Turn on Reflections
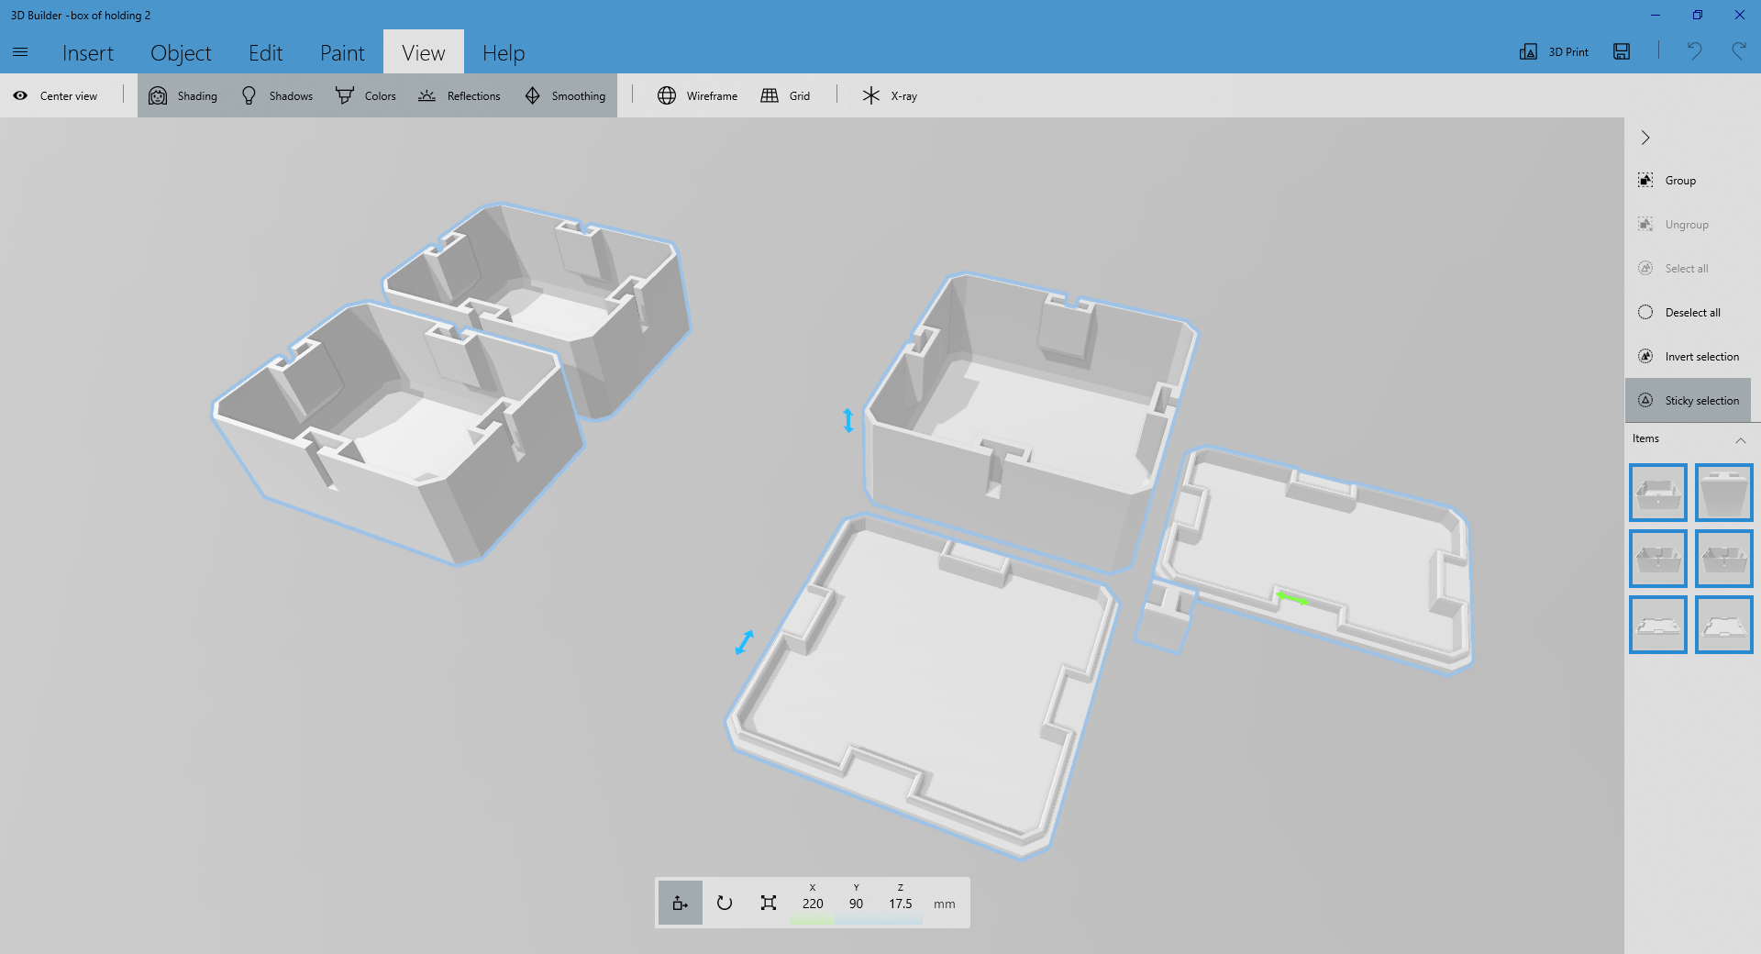 click(x=460, y=95)
